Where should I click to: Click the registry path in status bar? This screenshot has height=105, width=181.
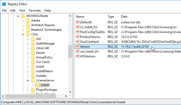coord(63,102)
